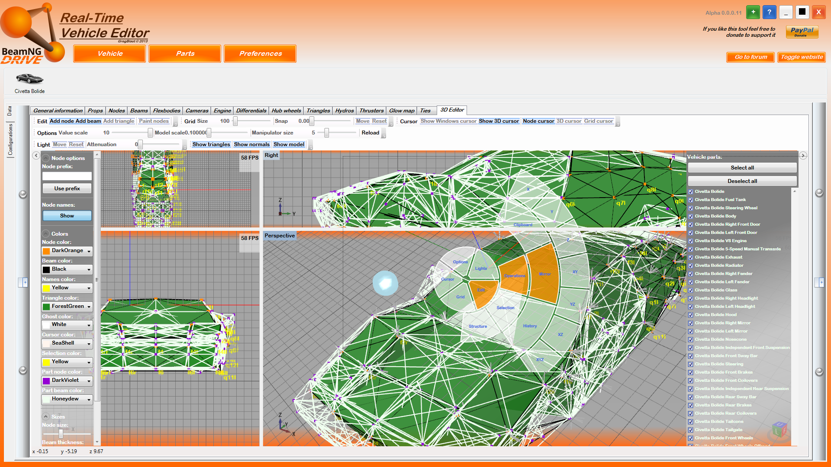This screenshot has width=831, height=467.
Task: Click the upper-right round side knob
Action: pyautogui.click(x=819, y=193)
